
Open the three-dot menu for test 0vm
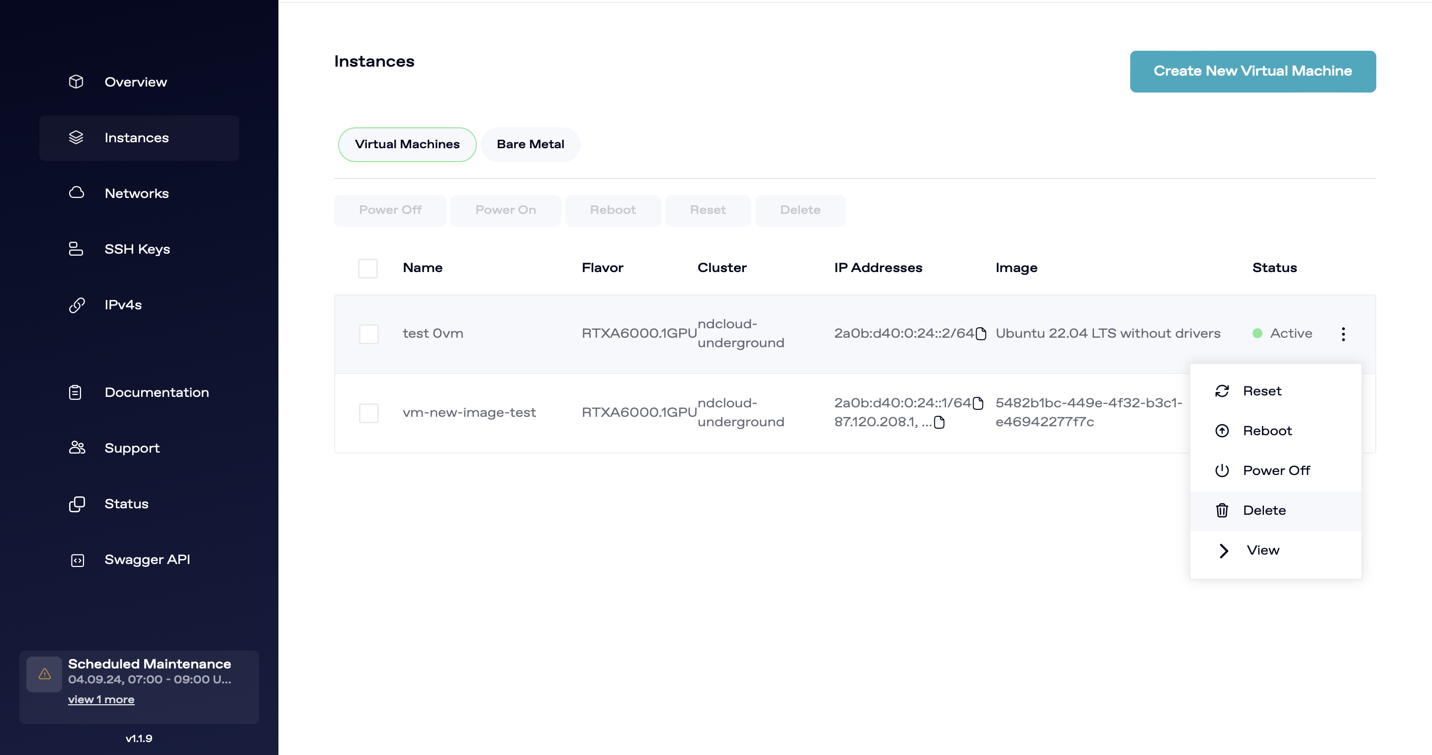[x=1343, y=334]
